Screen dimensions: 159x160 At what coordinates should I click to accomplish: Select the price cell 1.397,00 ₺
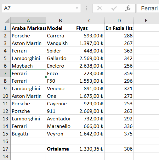click(x=90, y=43)
